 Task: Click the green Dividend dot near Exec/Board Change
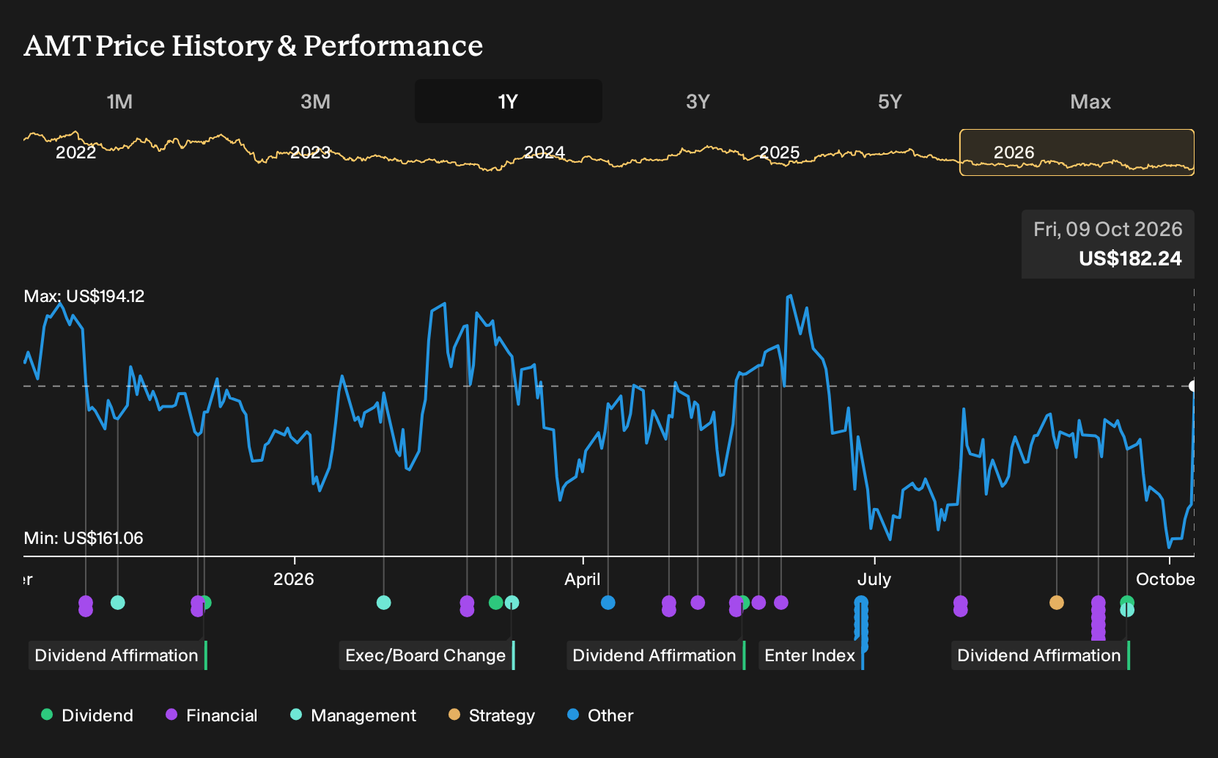point(495,603)
